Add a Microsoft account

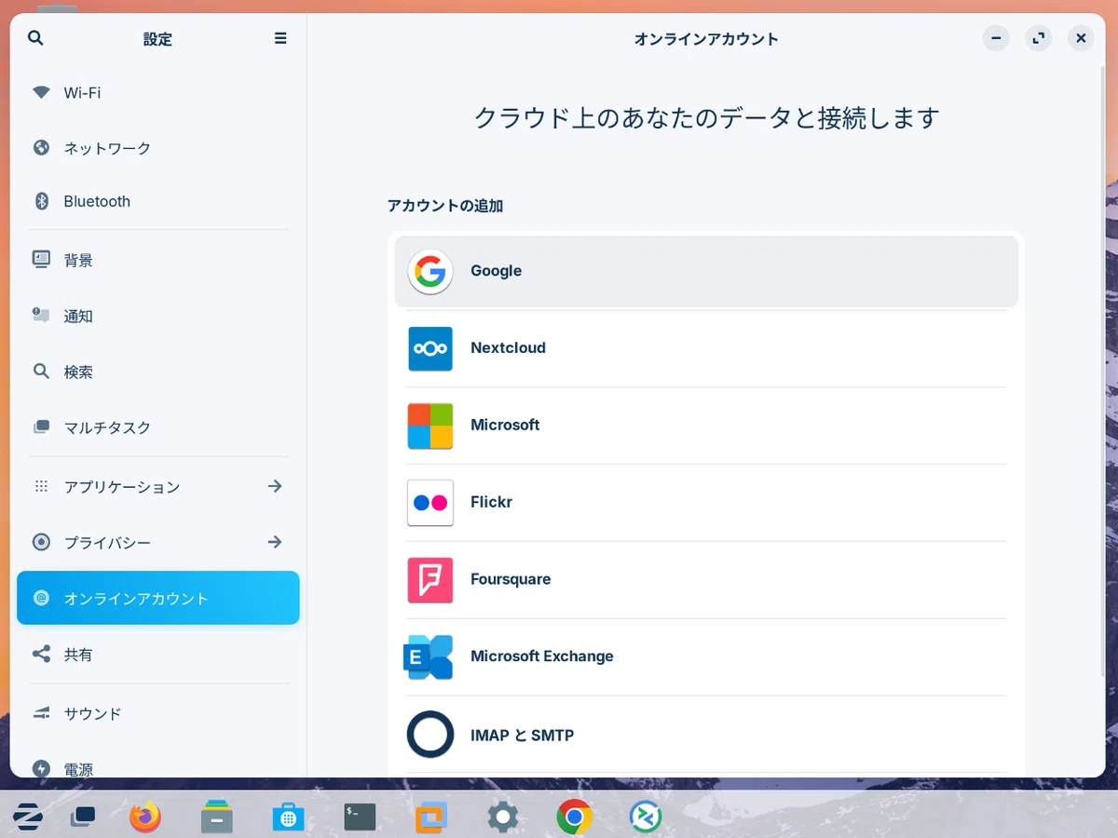(x=706, y=426)
